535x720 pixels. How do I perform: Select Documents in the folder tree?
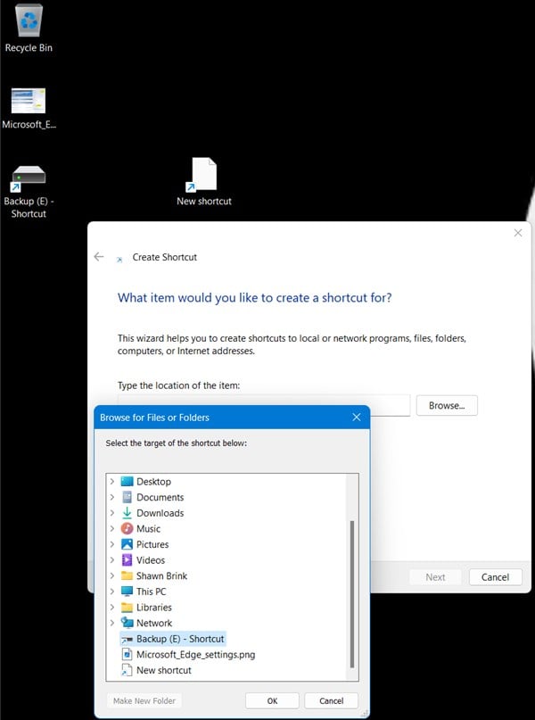coord(160,497)
